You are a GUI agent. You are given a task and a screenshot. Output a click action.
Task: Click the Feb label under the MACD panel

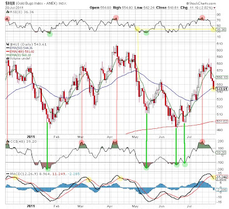[x=57, y=206]
